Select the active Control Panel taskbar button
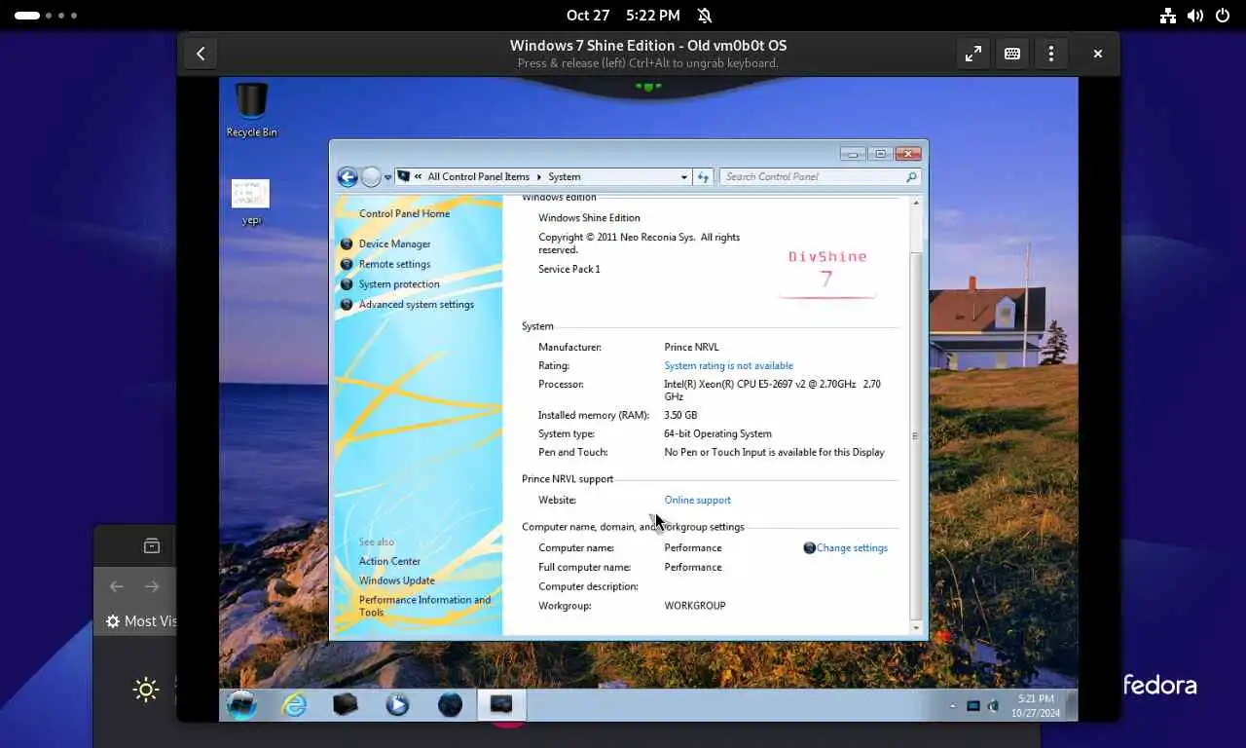Screen dimensions: 1246x748 pos(501,704)
